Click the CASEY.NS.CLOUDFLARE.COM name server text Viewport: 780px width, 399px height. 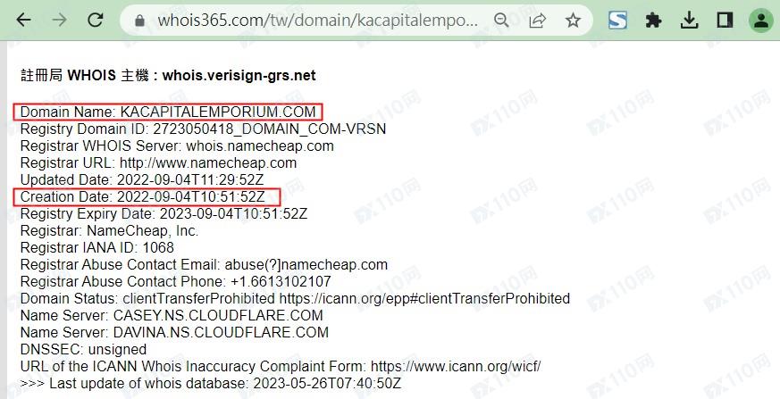218,315
